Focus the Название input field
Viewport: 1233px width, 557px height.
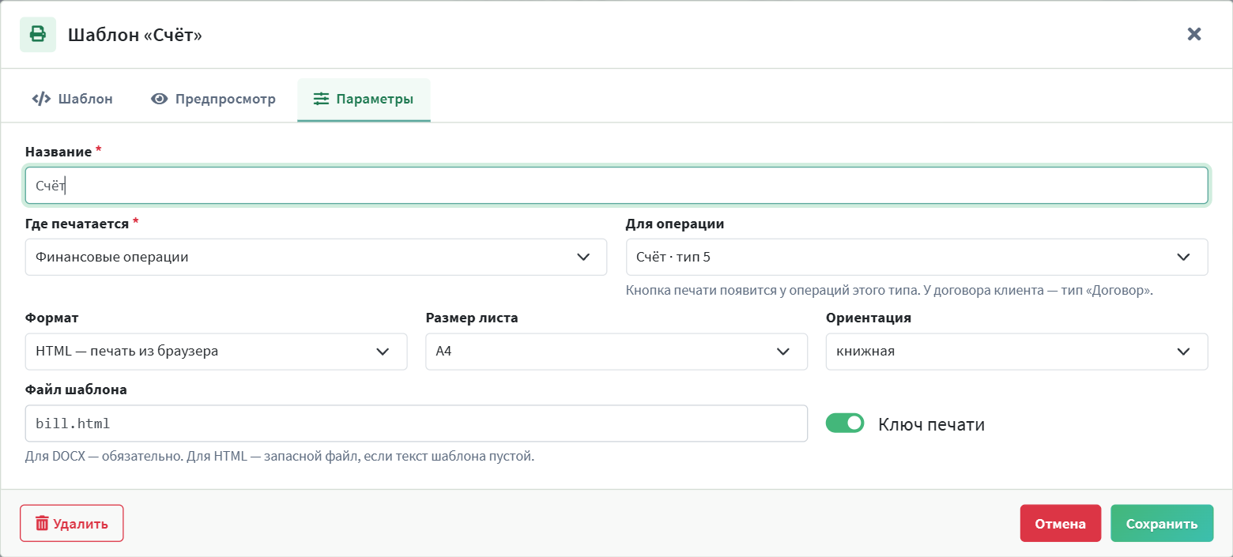(x=616, y=186)
